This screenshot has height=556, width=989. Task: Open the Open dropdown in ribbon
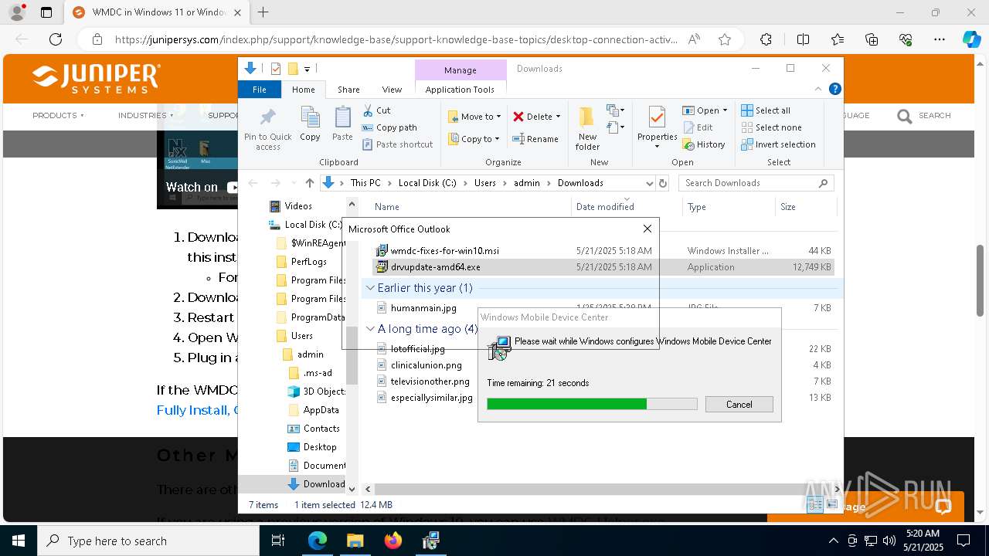click(705, 110)
